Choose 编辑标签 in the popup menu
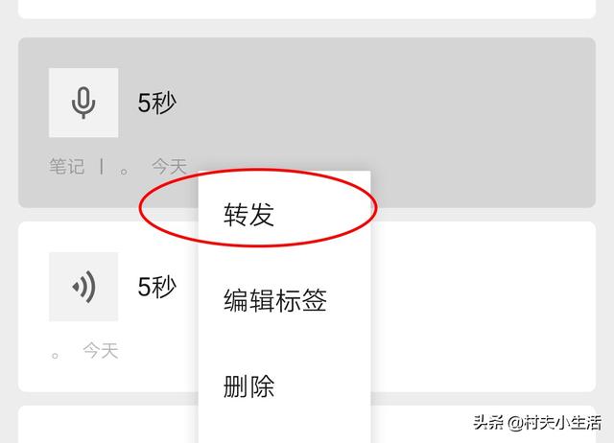This screenshot has width=614, height=443. 275,300
